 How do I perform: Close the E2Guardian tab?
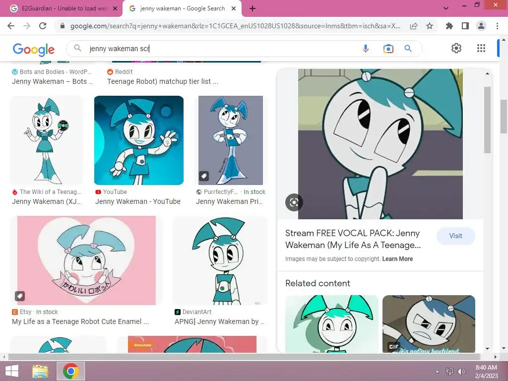tap(115, 8)
